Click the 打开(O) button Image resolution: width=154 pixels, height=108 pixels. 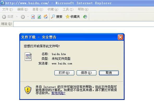(64, 73)
